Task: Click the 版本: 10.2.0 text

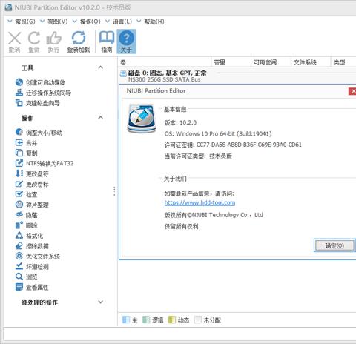Action: click(x=180, y=122)
